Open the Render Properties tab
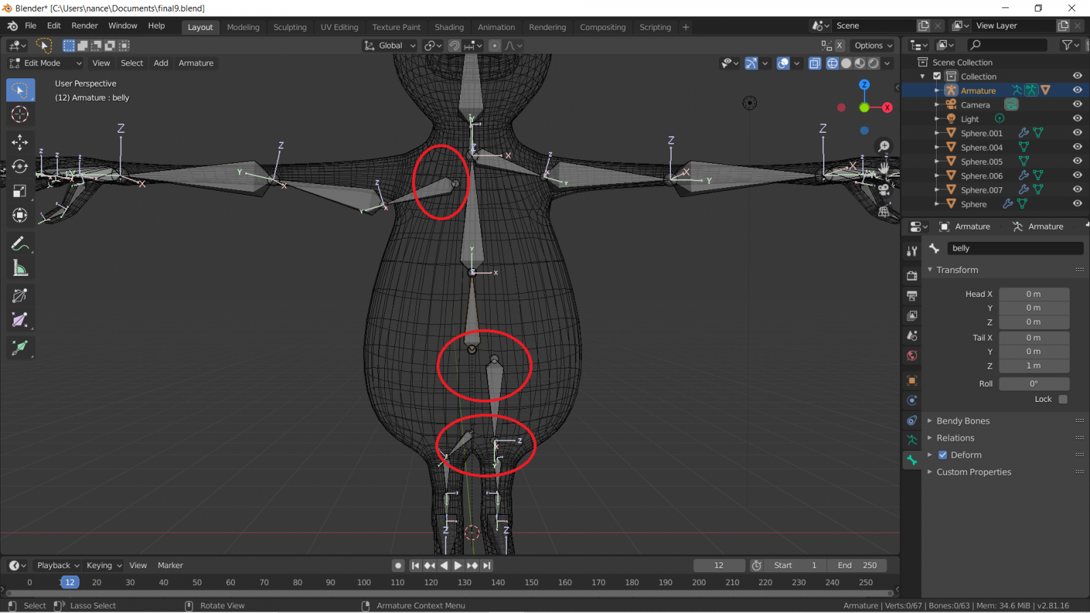The height and width of the screenshot is (613, 1090). pyautogui.click(x=912, y=275)
